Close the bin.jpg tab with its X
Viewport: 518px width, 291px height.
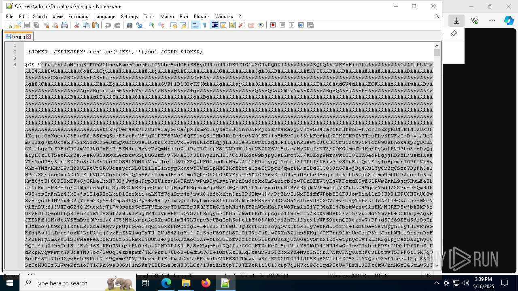[x=28, y=36]
